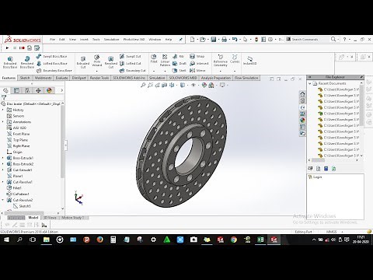Click the Shell tool
This screenshot has height=280, width=373.
[180, 71]
